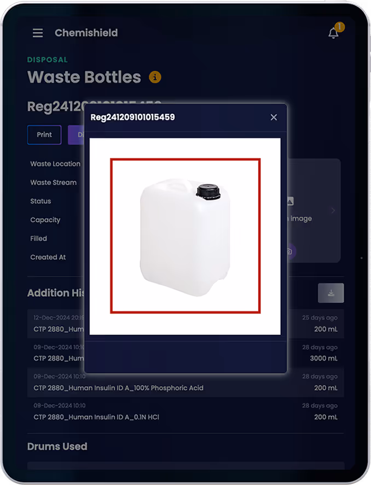Close the Reg241209101015459 image dialog

[274, 117]
